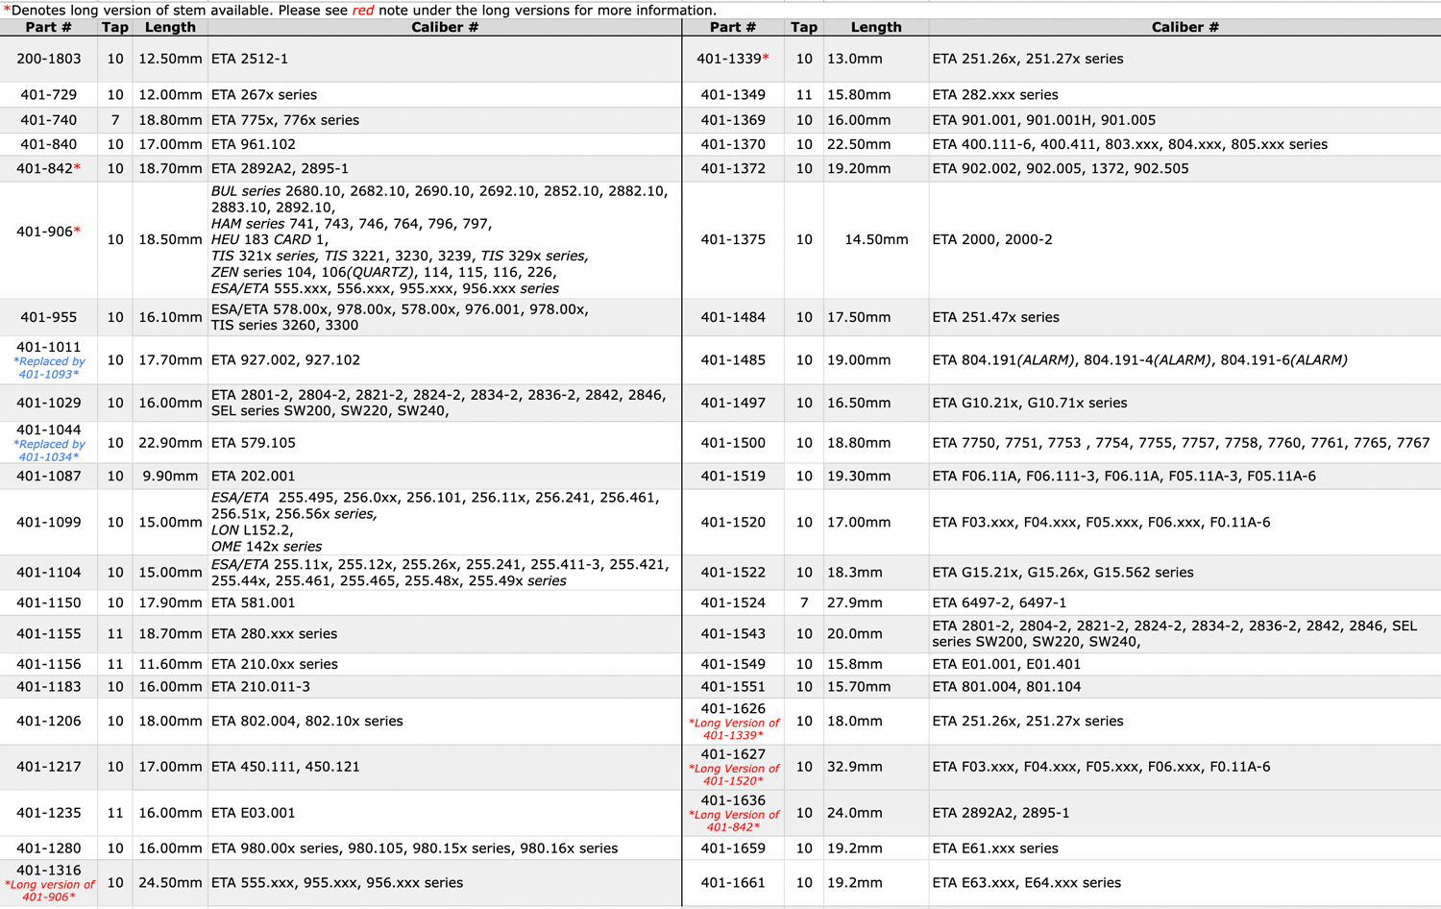Select part number 401-729 cell
1441x909 pixels.
click(x=49, y=95)
